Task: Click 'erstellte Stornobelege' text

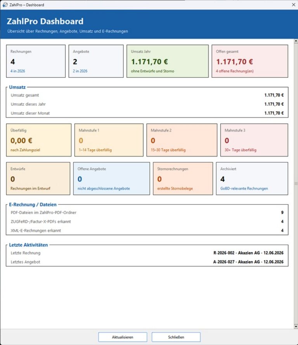Action: tap(175, 188)
